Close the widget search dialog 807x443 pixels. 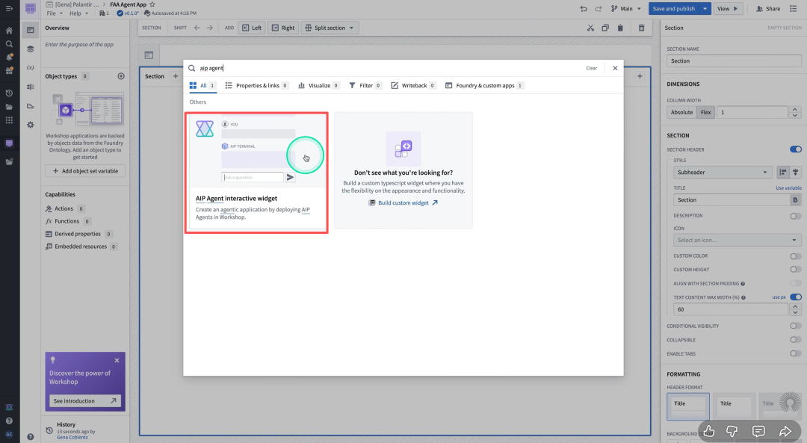click(x=615, y=68)
